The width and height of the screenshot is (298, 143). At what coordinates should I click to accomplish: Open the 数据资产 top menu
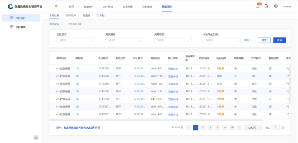point(88,6)
